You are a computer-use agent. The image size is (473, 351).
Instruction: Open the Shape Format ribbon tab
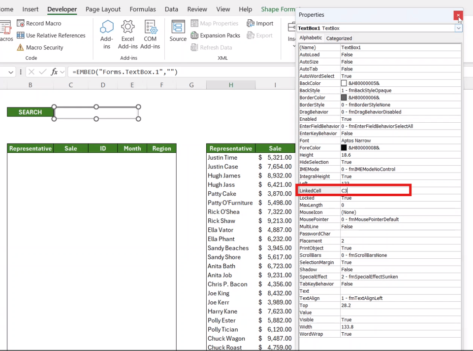pyautogui.click(x=278, y=9)
